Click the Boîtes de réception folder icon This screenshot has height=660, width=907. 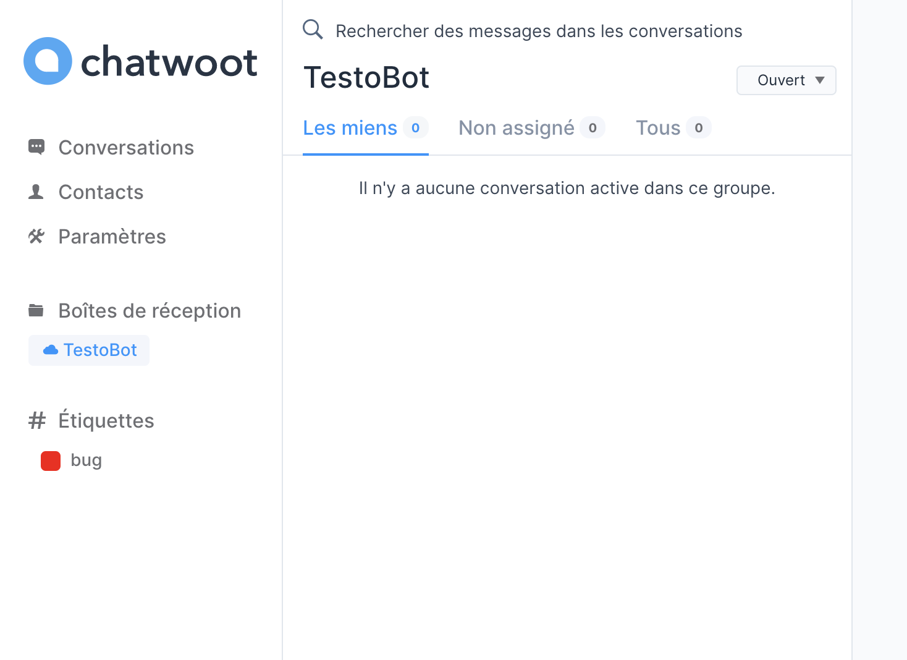36,310
